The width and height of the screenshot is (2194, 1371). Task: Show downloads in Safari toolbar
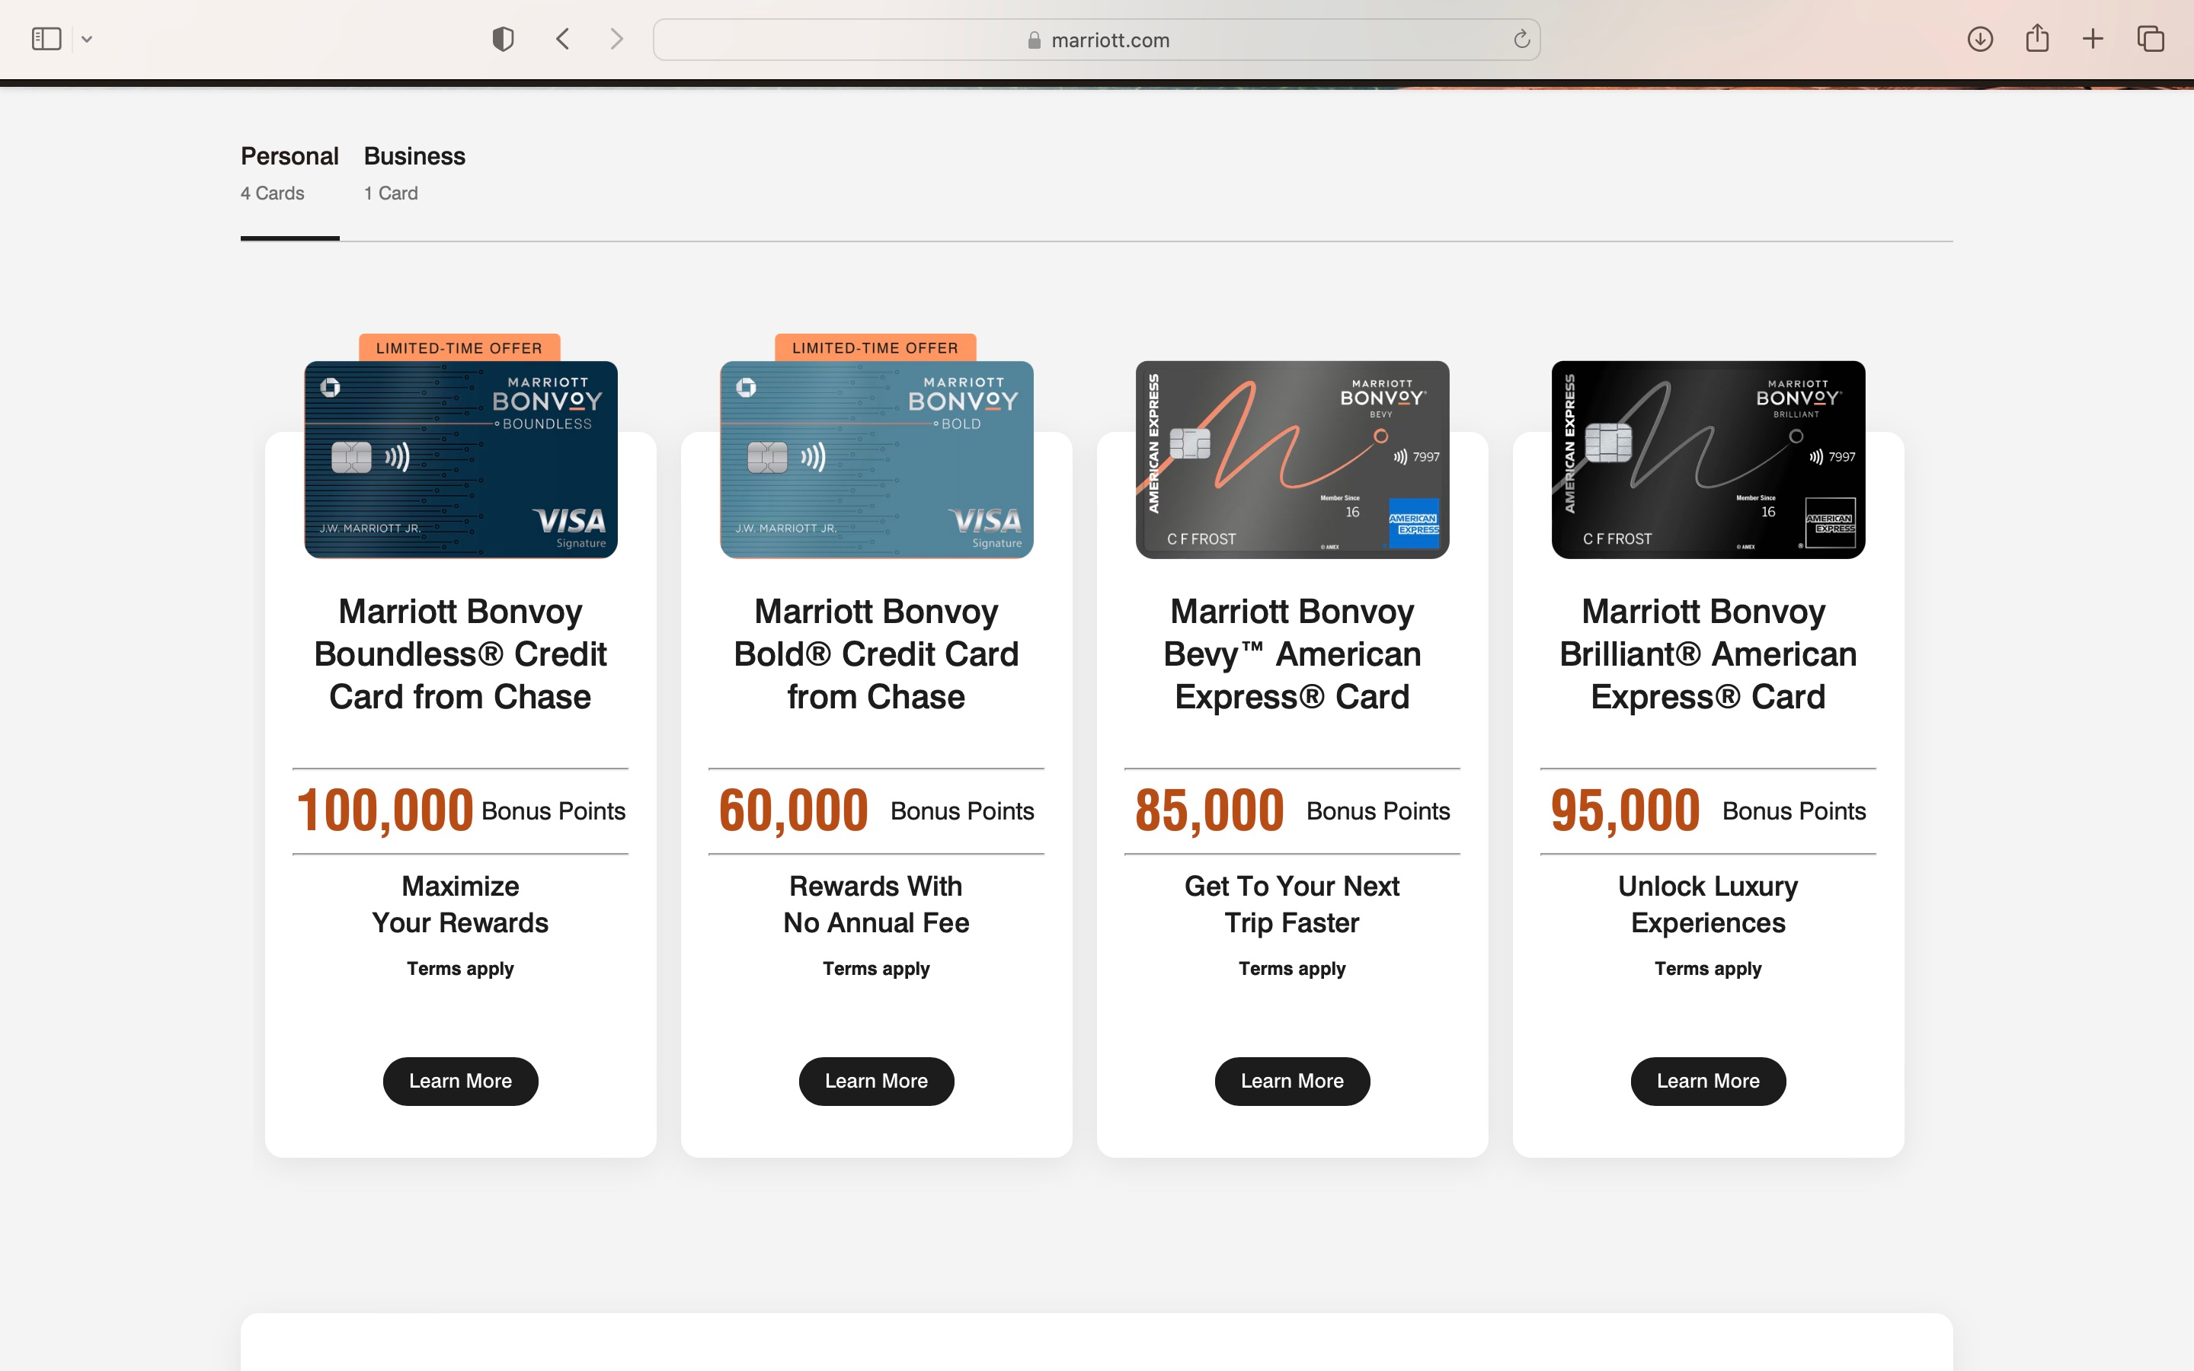pyautogui.click(x=1980, y=39)
